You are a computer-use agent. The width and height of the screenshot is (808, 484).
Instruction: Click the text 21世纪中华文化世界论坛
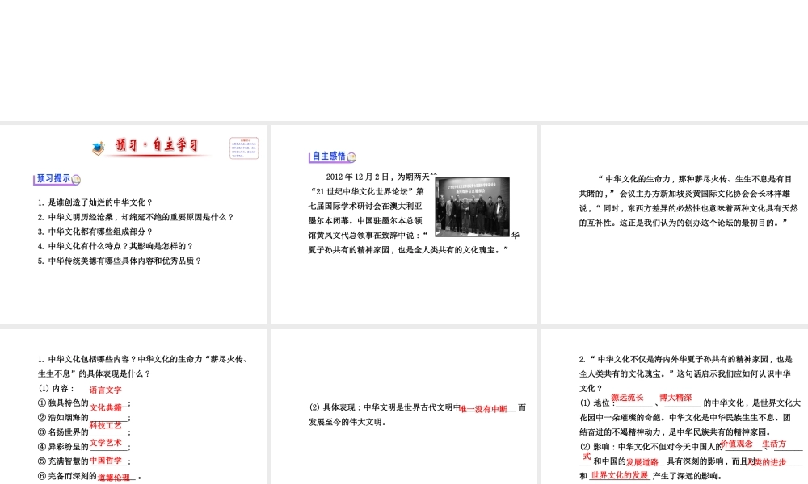[x=364, y=191]
